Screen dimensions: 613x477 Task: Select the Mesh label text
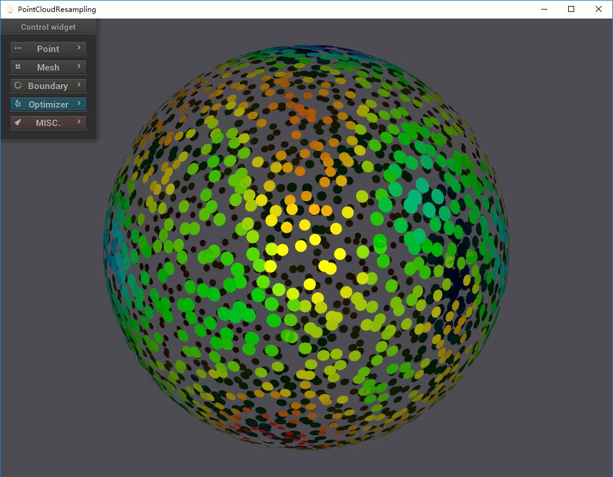(48, 67)
